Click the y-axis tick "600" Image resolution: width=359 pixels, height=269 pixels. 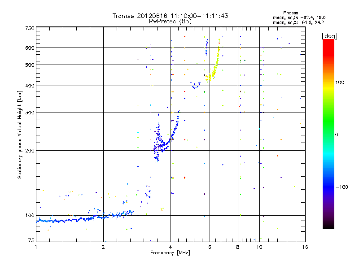pos(30,48)
